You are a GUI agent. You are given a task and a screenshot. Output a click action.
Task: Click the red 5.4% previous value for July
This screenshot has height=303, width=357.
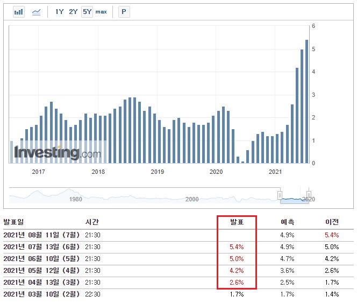332,235
